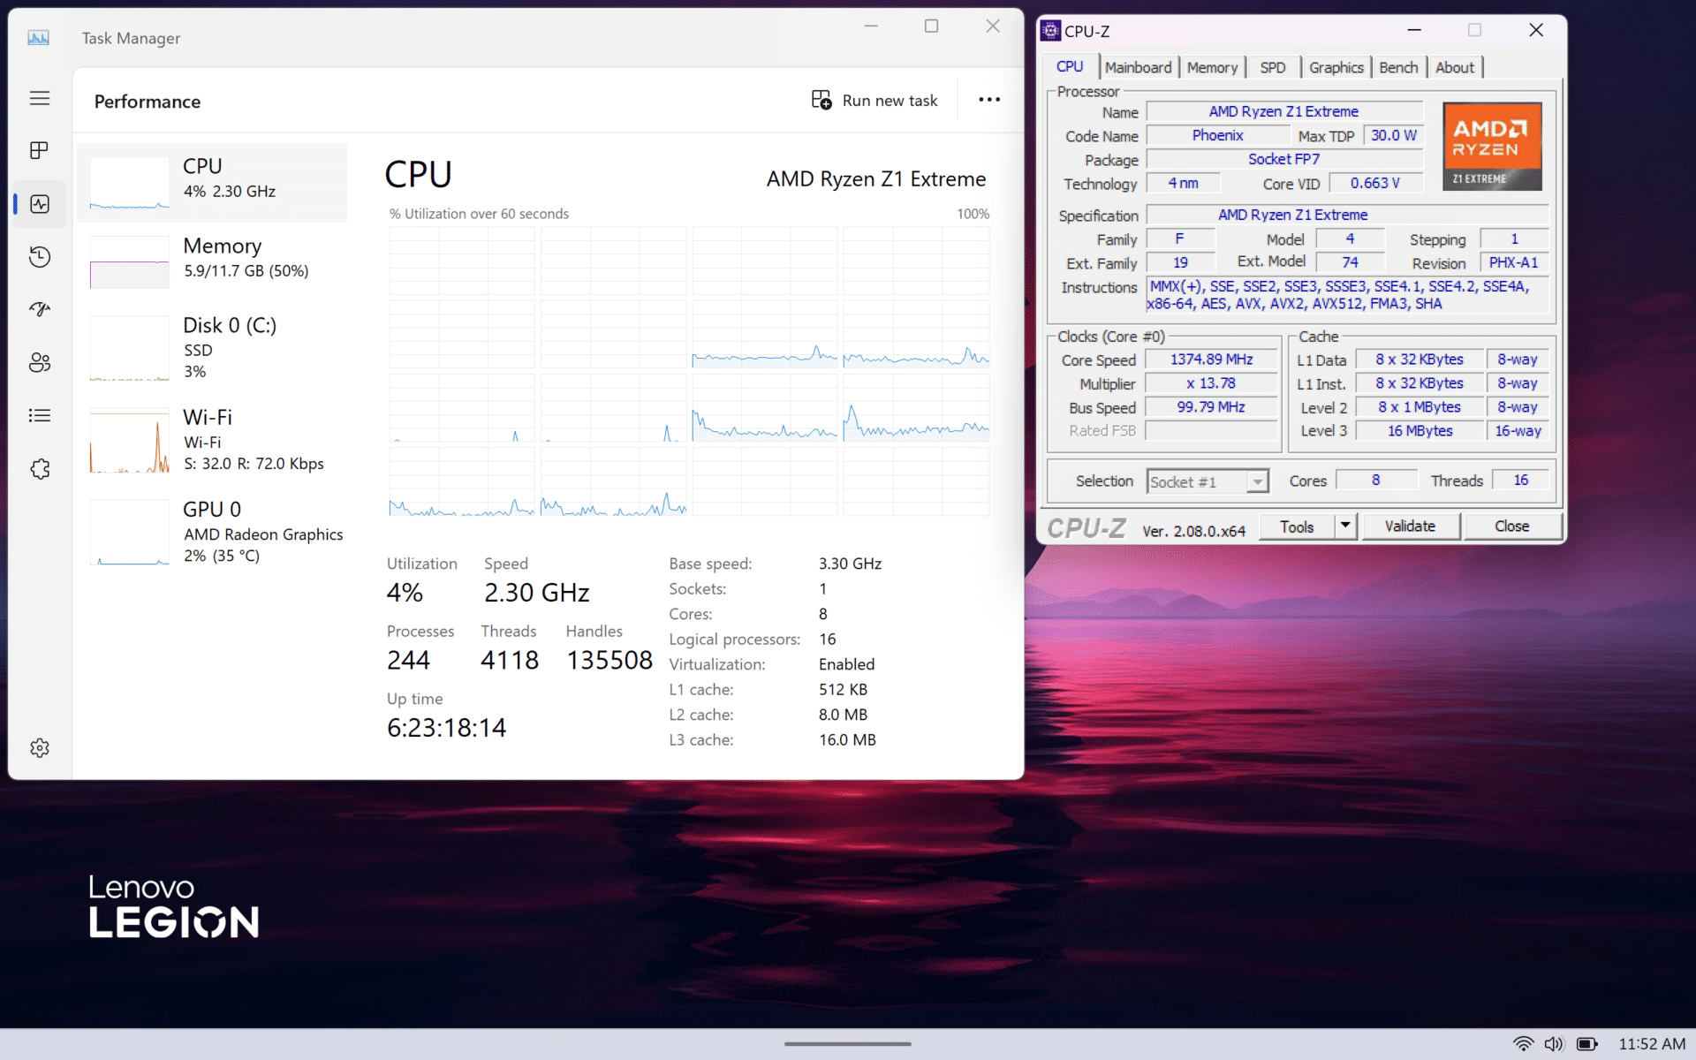Select the CPU item in performance list
The width and height of the screenshot is (1696, 1060).
pyautogui.click(x=212, y=183)
